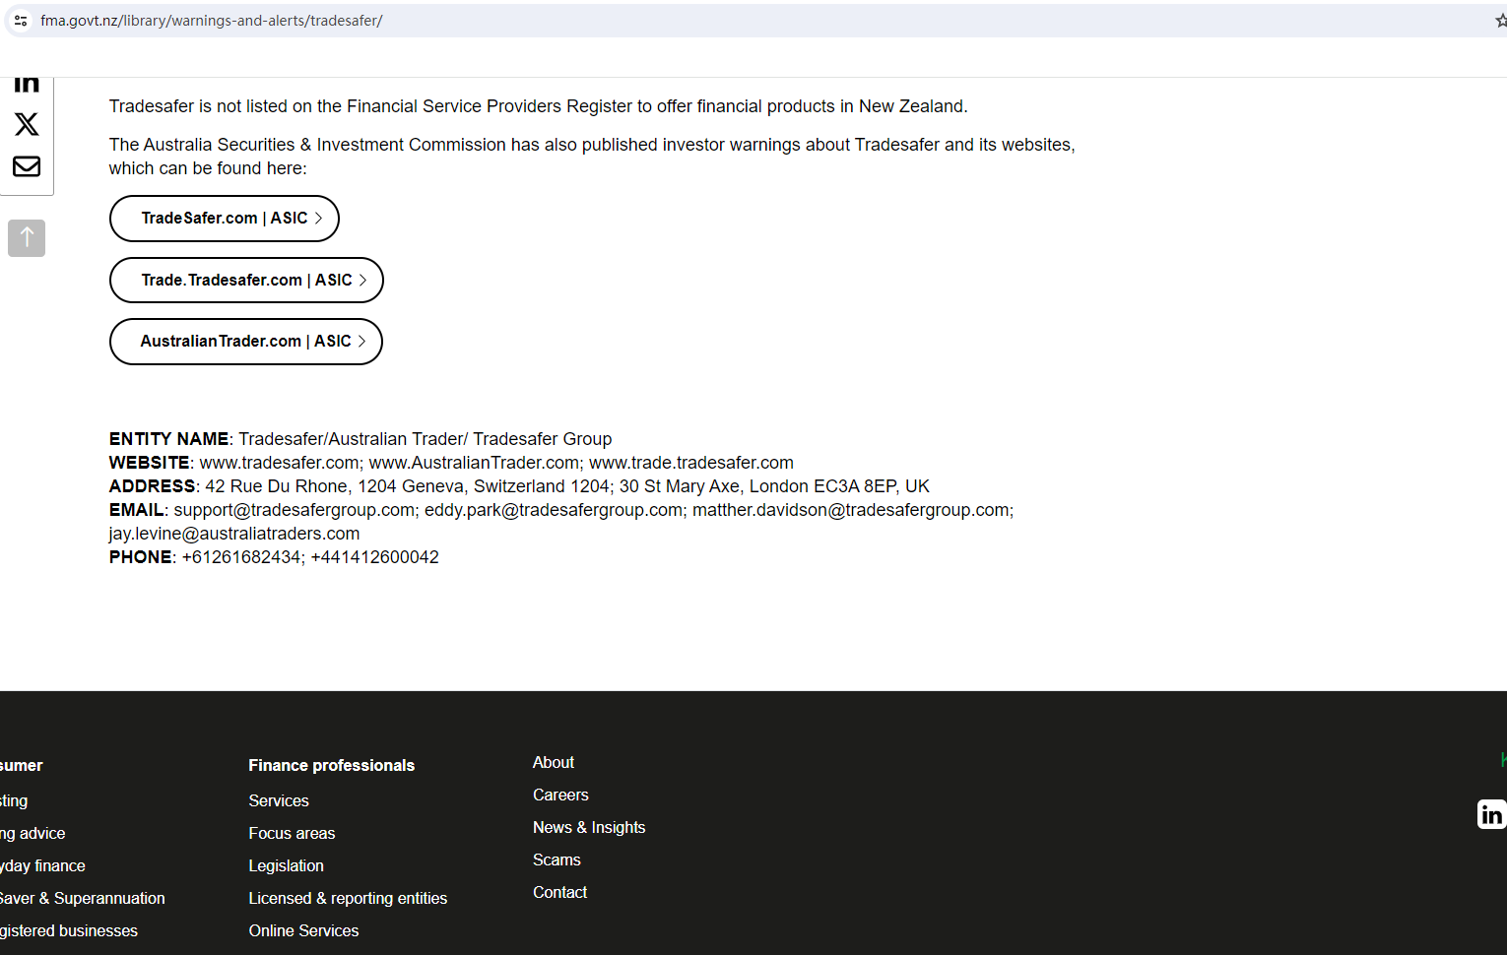Click jay.levine@australiatraders.com email text
The image size is (1507, 955).
pos(234,534)
